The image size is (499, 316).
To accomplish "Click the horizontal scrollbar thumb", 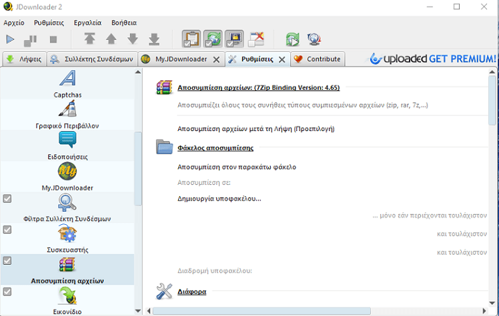I will [x=262, y=311].
